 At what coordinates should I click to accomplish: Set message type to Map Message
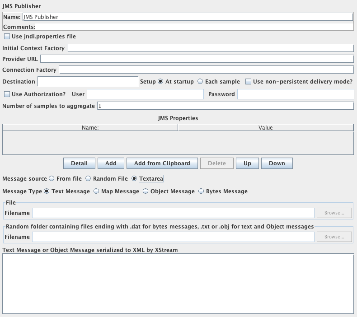pyautogui.click(x=96, y=191)
